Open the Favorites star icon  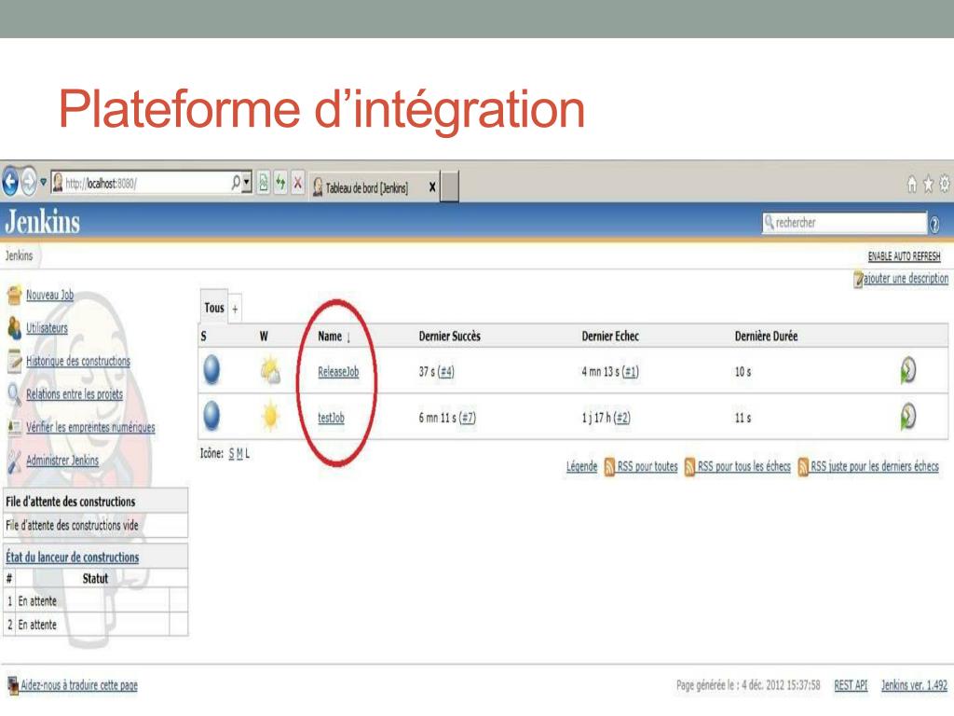(x=928, y=184)
